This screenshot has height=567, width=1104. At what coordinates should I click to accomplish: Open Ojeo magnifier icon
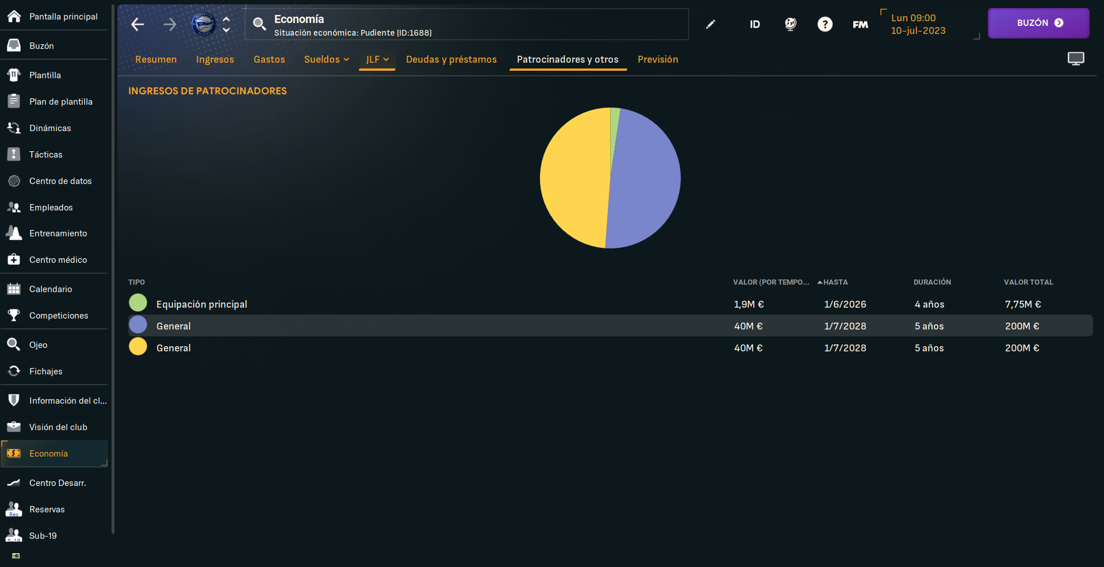click(14, 344)
